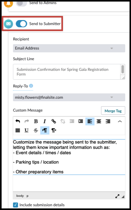Apply Italic formatting in message editor
This screenshot has height=210, width=131.
click(x=45, y=121)
